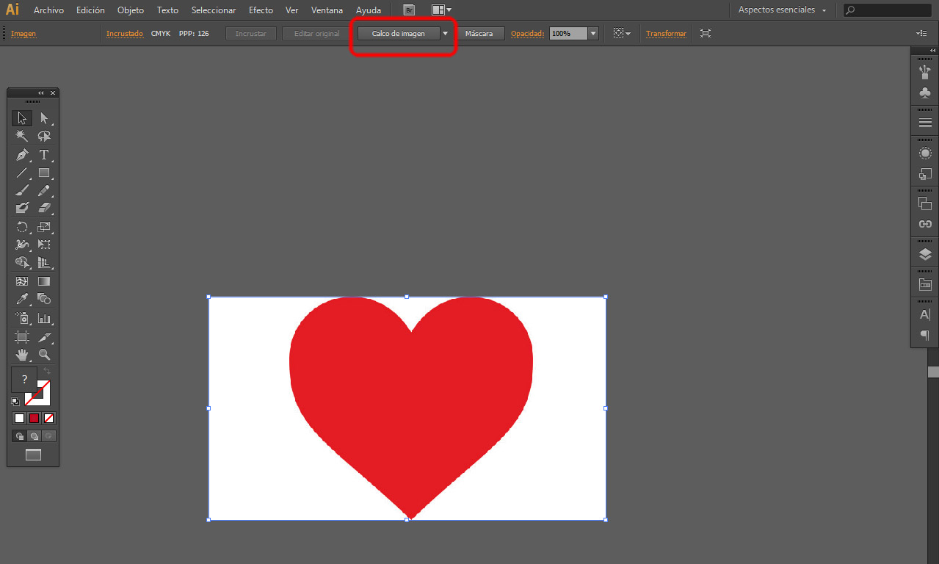This screenshot has width=939, height=564.
Task: Open the Objeto menu
Action: click(x=130, y=10)
